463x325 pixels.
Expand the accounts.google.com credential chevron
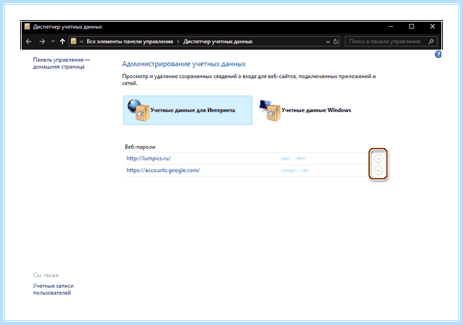coord(379,171)
